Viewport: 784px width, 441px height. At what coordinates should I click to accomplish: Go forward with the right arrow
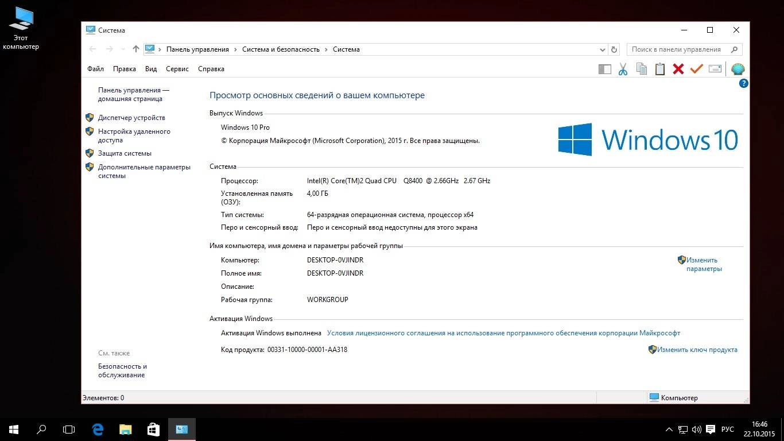point(110,49)
